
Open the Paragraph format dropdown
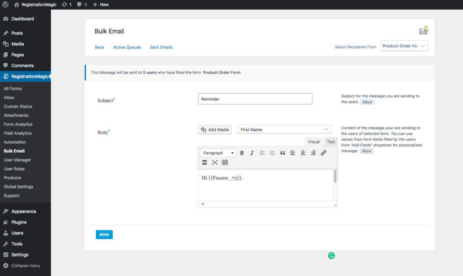point(217,153)
